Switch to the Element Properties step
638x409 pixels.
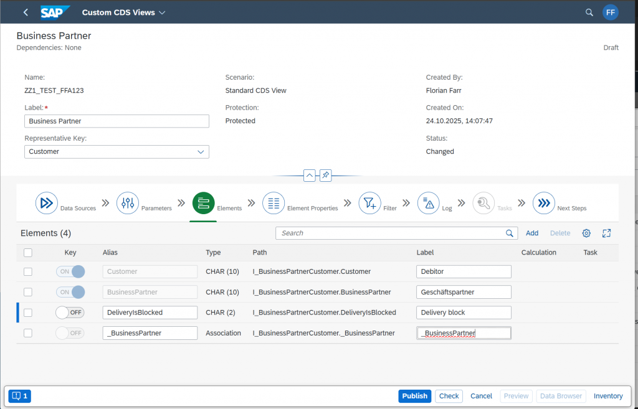point(274,203)
